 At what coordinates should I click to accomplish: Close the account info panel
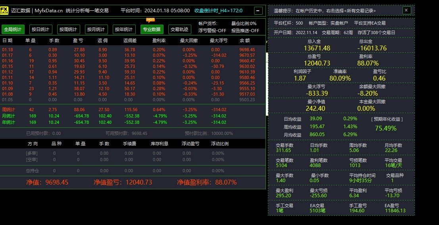[406, 11]
